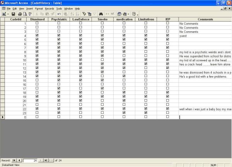Screen dimensions: 232x167
Task: Check medication checkbox for Cadetid 9
Action: click(x=124, y=56)
